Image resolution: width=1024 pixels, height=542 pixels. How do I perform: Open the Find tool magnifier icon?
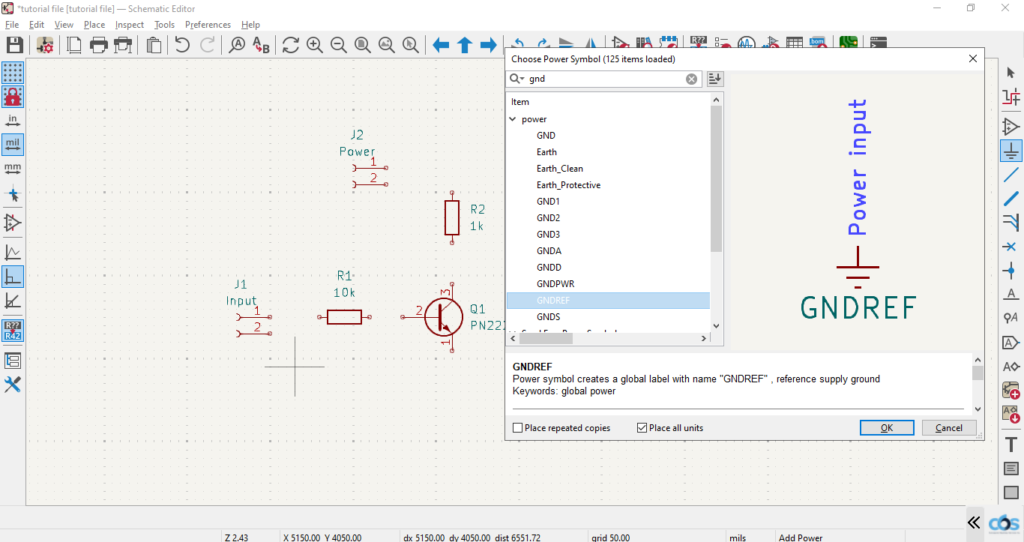(237, 45)
